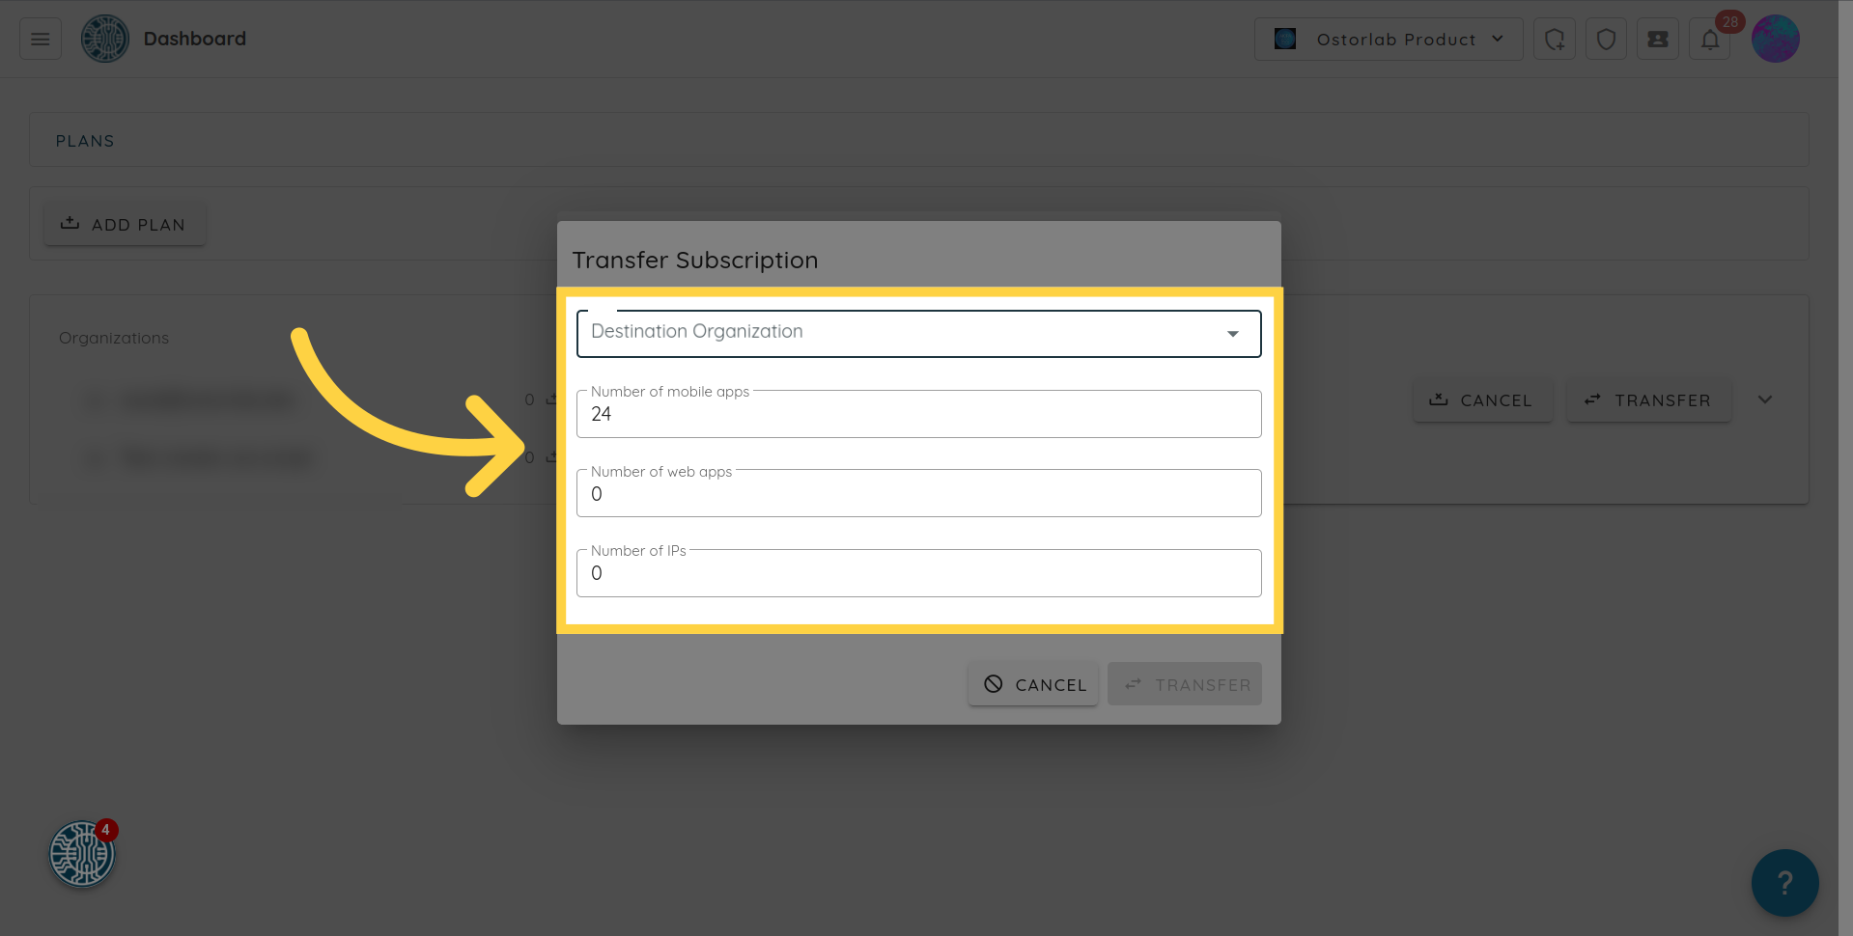Click the Number of mobile apps field
The width and height of the screenshot is (1853, 936).
[x=918, y=414]
